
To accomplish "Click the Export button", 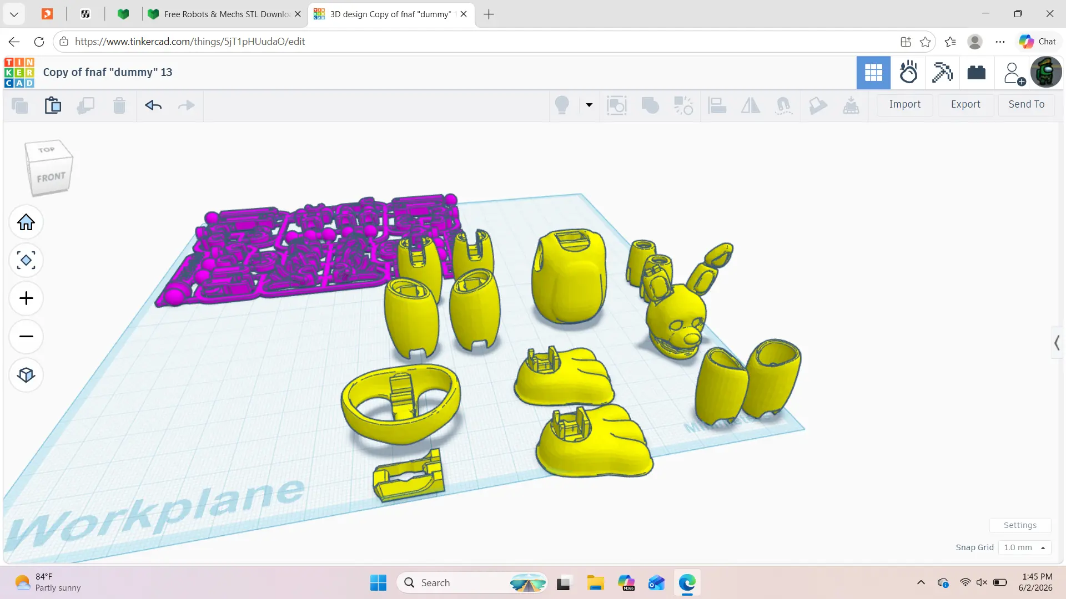I will (x=966, y=105).
